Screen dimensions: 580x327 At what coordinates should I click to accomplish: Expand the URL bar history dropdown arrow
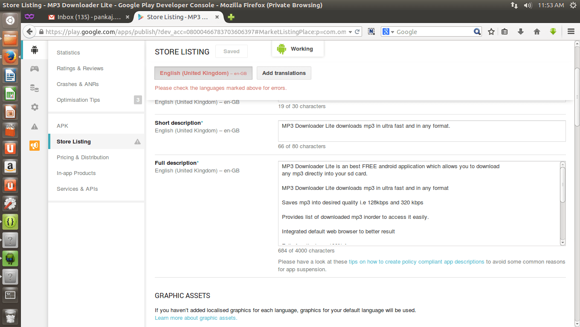tap(350, 32)
